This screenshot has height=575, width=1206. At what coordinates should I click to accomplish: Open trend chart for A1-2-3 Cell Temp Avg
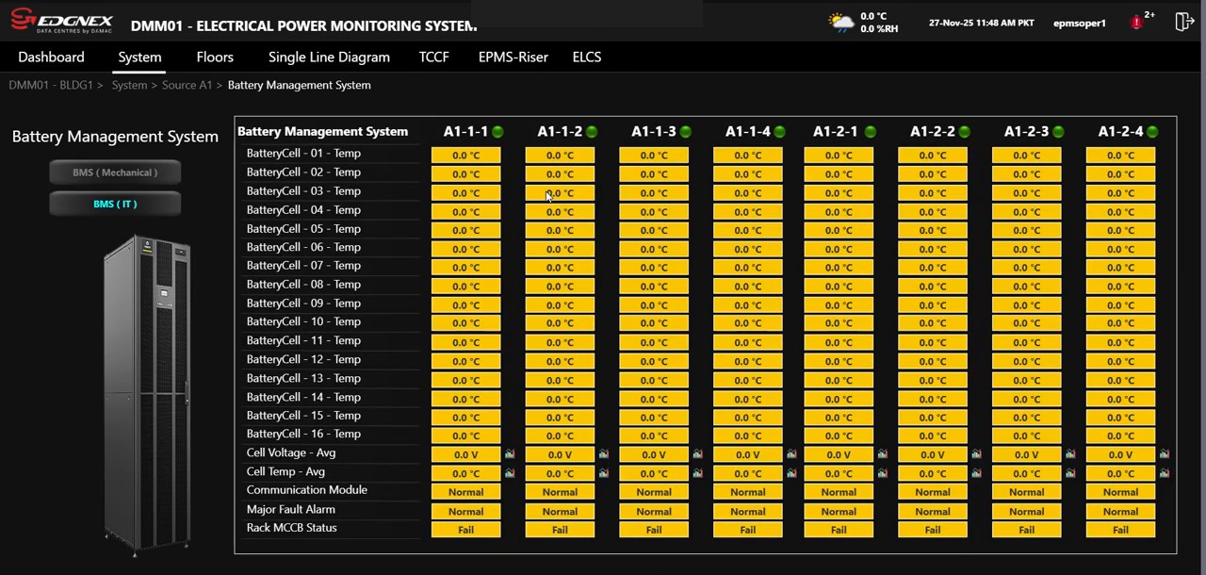pyautogui.click(x=1070, y=473)
